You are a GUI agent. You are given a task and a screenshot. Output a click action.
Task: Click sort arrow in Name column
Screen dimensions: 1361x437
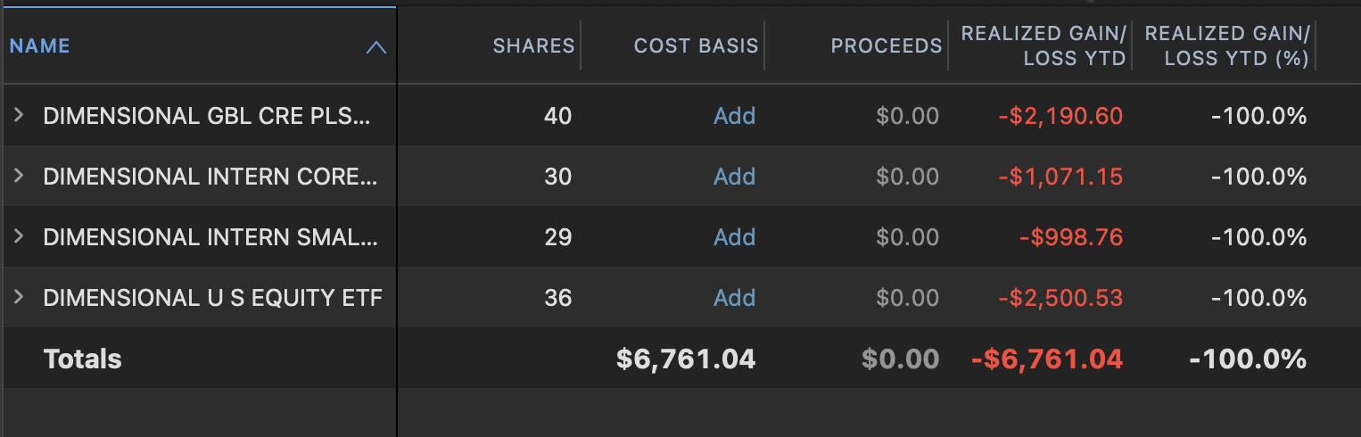click(x=376, y=47)
